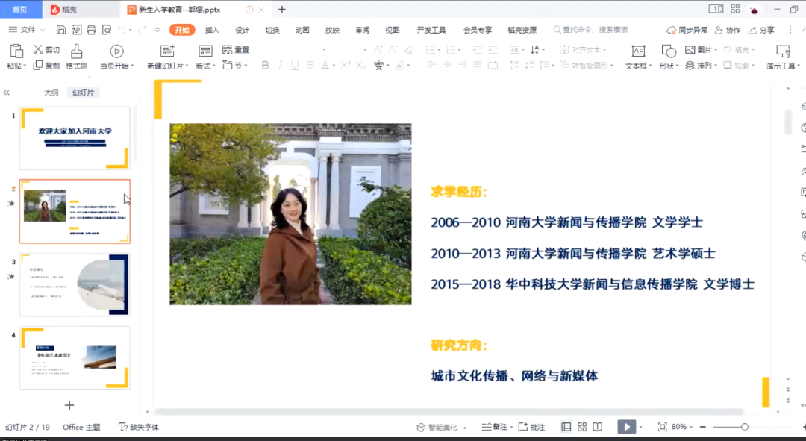This screenshot has height=441, width=806.
Task: Click the 当页开始 play icon
Action: (116, 51)
